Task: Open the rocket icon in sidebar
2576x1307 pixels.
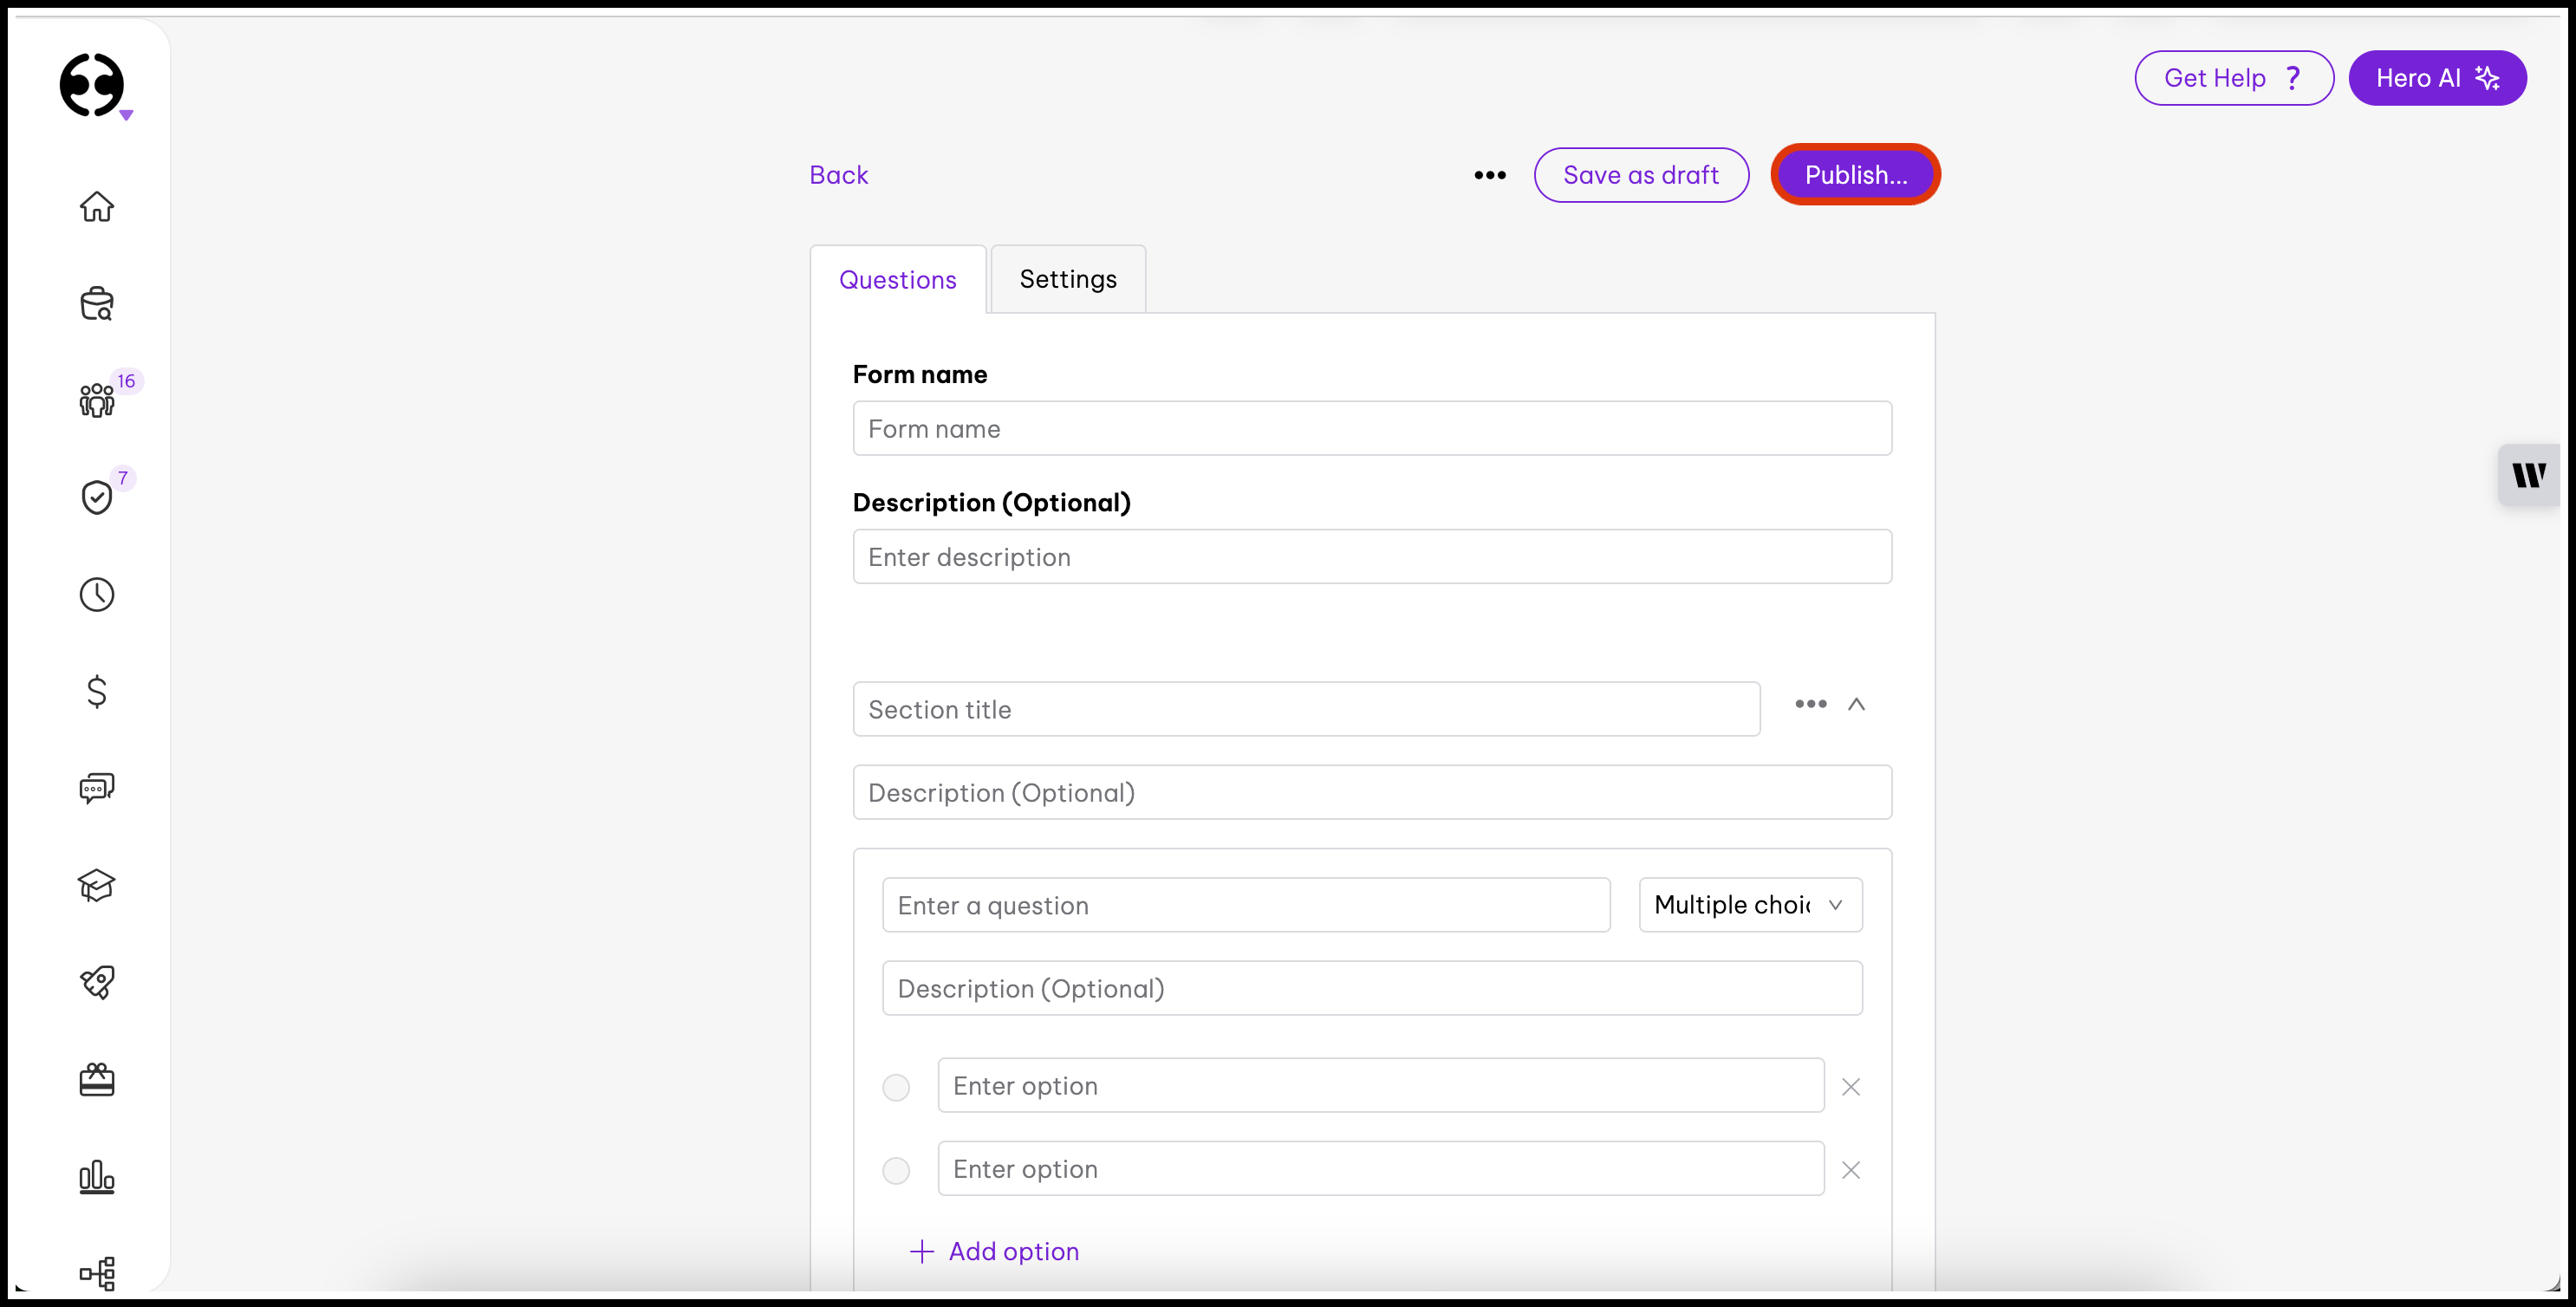Action: click(97, 982)
